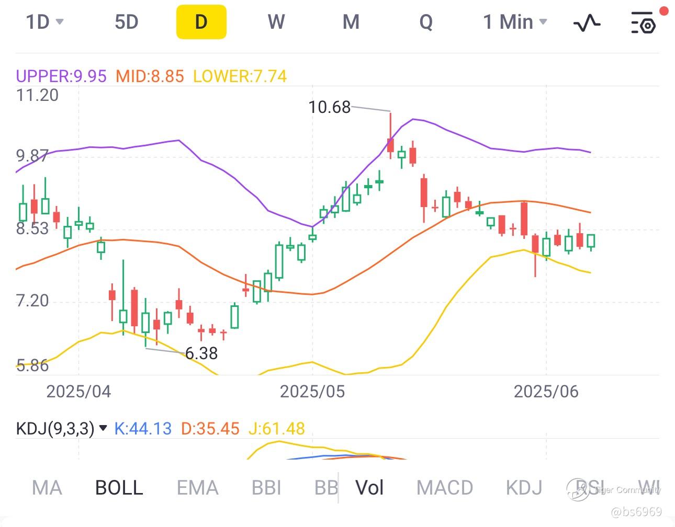
Task: Select the MACD sub-indicator
Action: [445, 488]
